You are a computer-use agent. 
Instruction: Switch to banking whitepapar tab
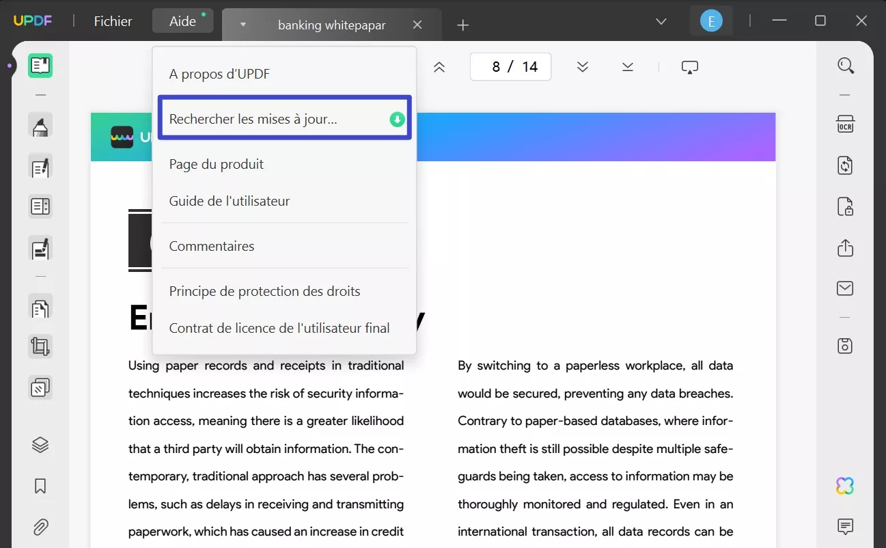[x=331, y=25]
